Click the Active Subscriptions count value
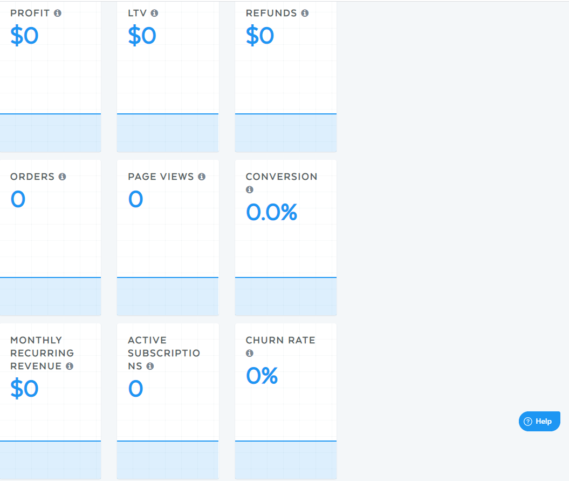The width and height of the screenshot is (569, 481). point(136,389)
